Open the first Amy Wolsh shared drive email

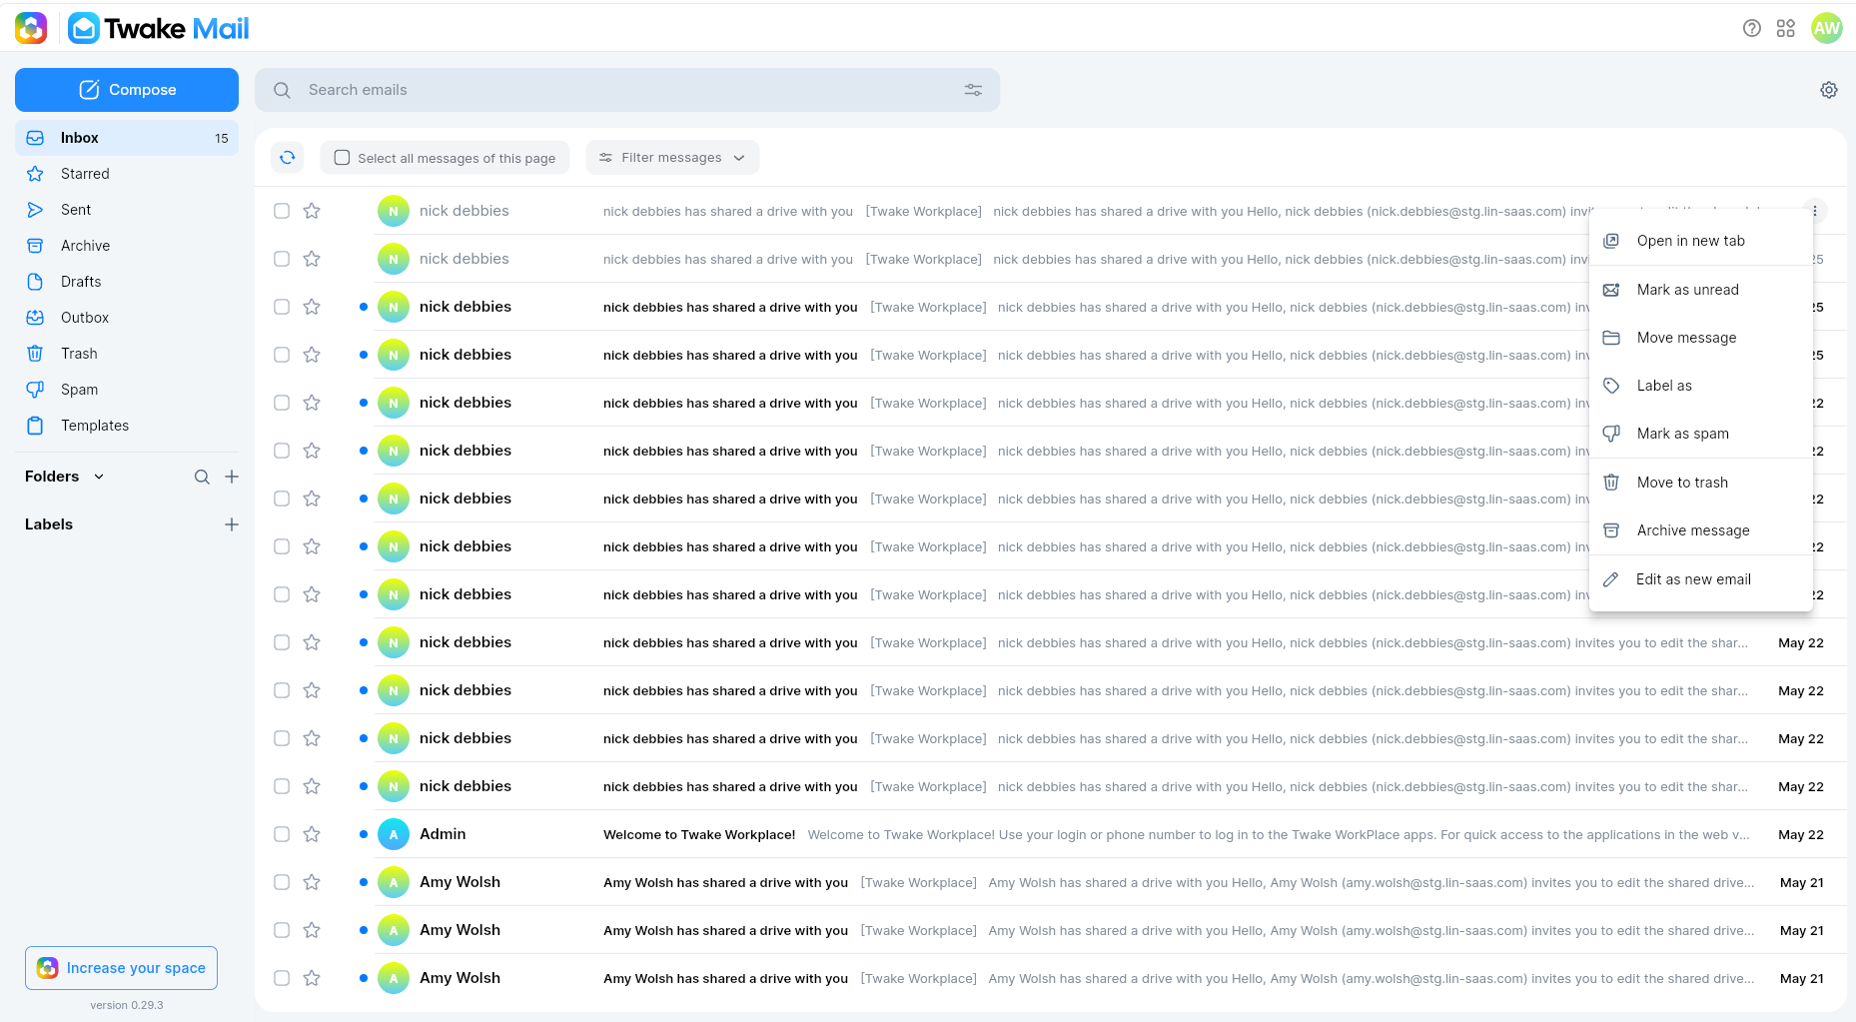(1050, 882)
